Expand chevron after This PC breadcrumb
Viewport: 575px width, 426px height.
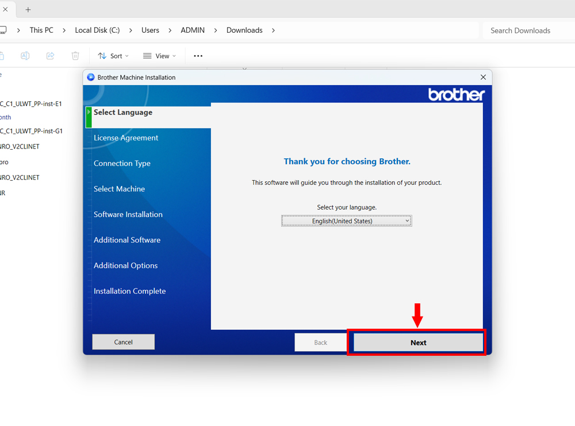pyautogui.click(x=64, y=31)
